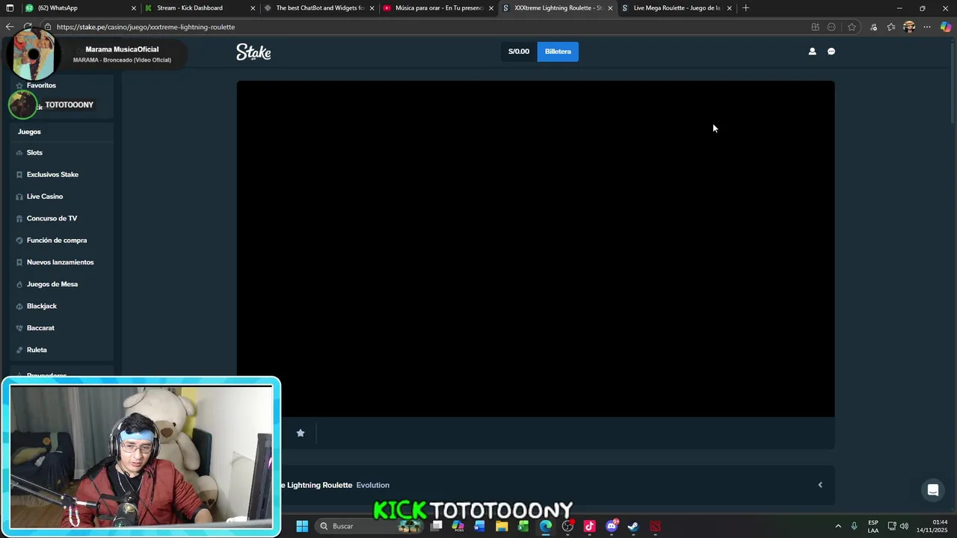Screen dimensions: 957x538
Task: Click the volume icon in system tray
Action: click(904, 526)
